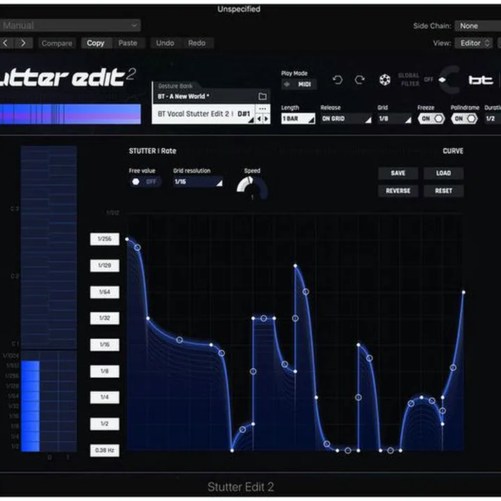Click the purple-blue timeline progress bar
This screenshot has width=501, height=501.
pyautogui.click(x=70, y=113)
